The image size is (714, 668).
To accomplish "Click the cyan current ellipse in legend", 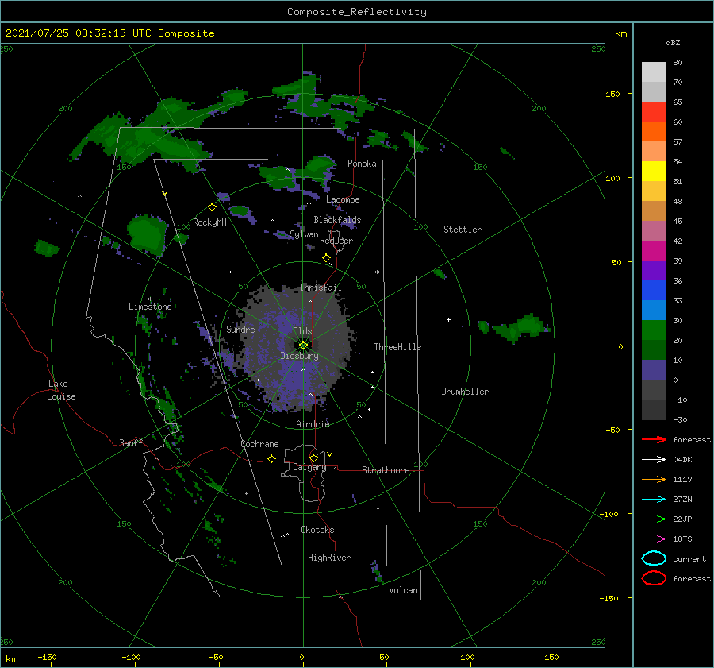I will [654, 558].
